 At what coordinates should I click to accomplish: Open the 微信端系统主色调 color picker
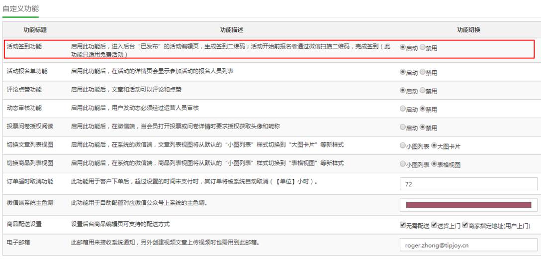[468, 205]
